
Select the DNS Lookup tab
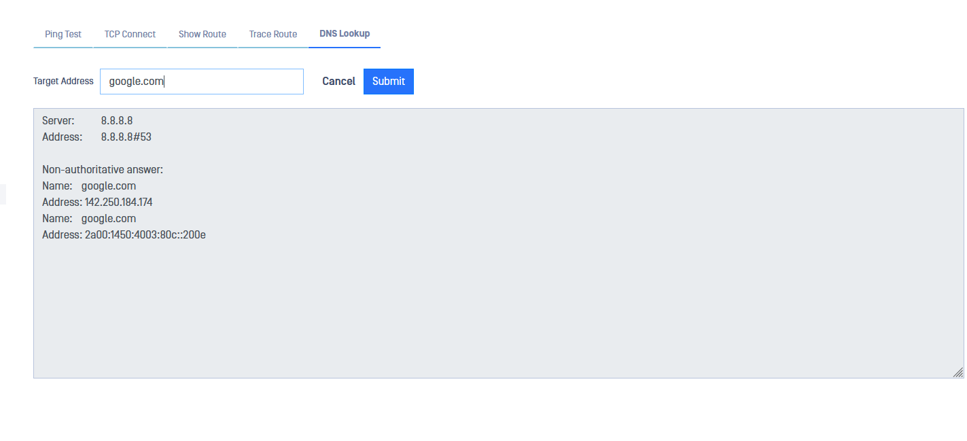coord(345,34)
